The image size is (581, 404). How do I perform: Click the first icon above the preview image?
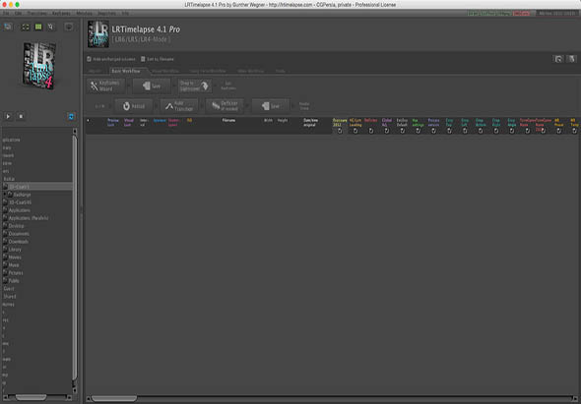tap(8, 27)
